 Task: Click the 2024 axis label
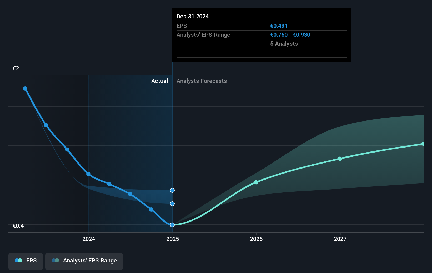pos(89,239)
